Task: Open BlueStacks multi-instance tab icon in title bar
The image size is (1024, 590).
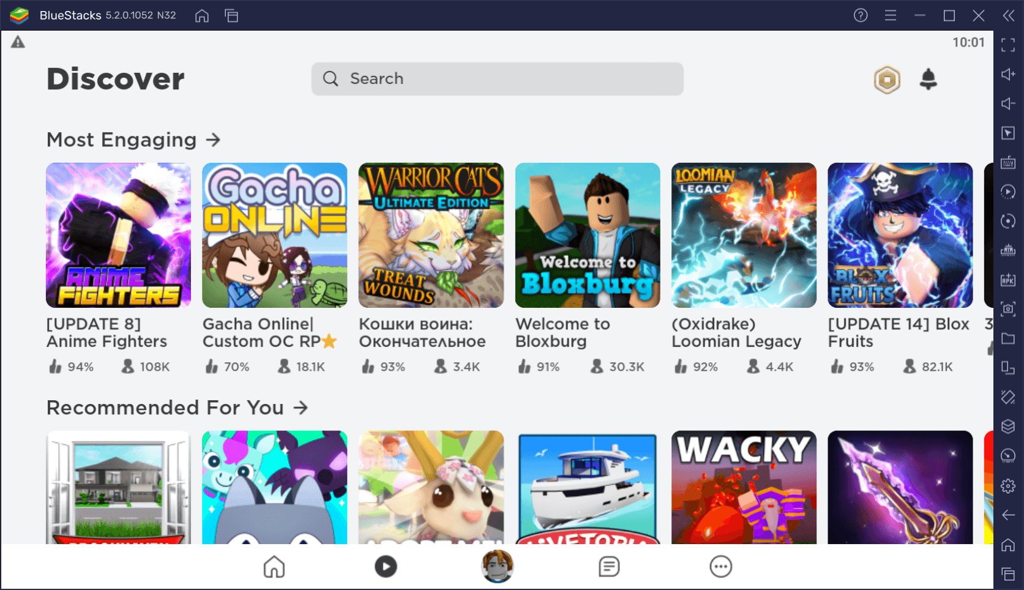Action: click(231, 16)
